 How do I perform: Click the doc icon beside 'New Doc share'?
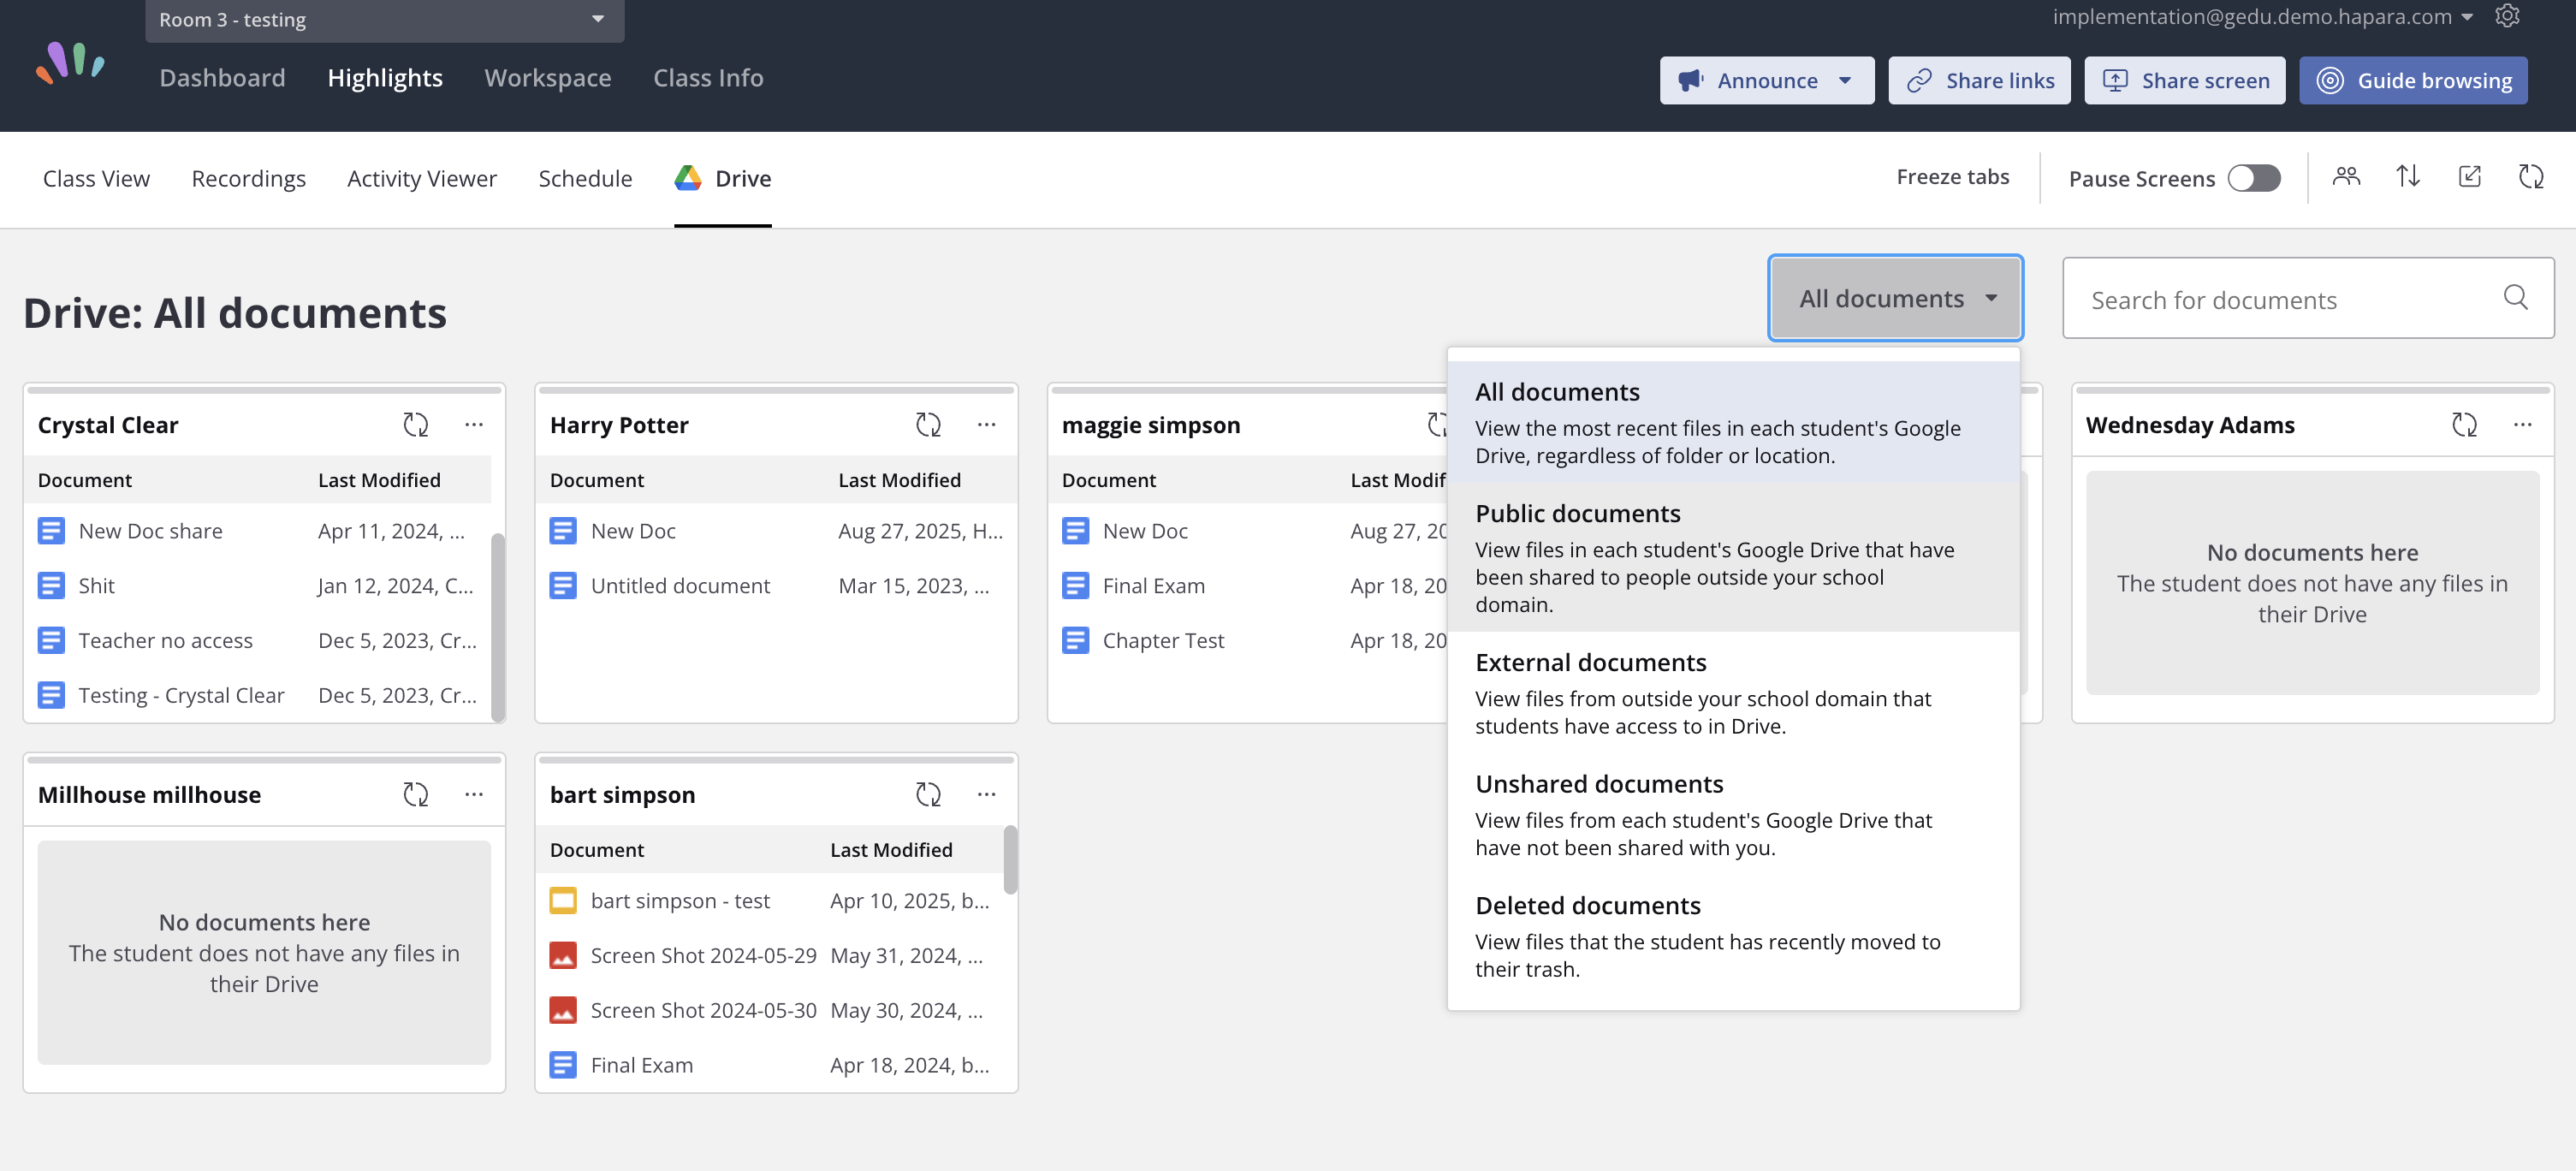point(51,531)
